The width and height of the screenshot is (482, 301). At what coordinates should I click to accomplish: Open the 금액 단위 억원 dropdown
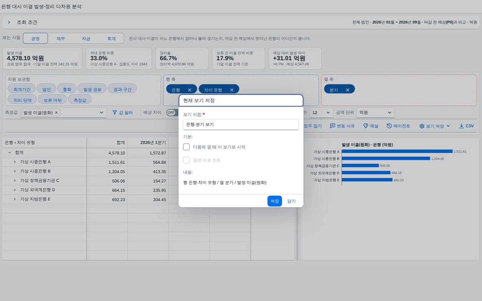point(376,112)
